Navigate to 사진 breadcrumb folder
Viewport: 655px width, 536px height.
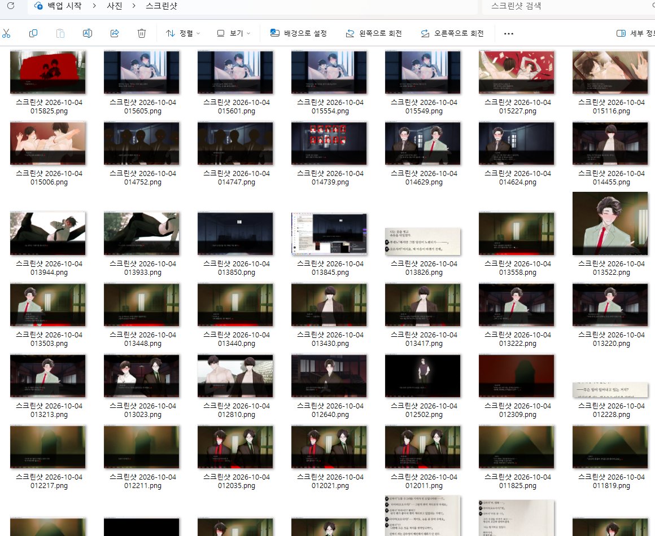click(114, 6)
